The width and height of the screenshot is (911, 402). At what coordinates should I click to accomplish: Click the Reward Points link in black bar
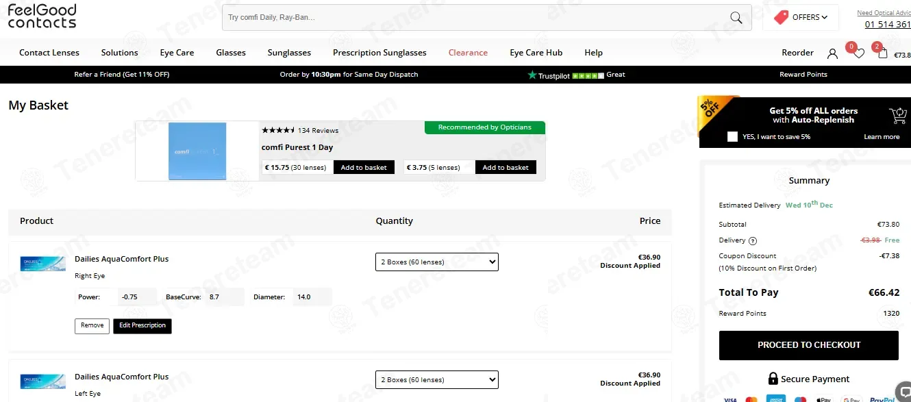tap(803, 75)
